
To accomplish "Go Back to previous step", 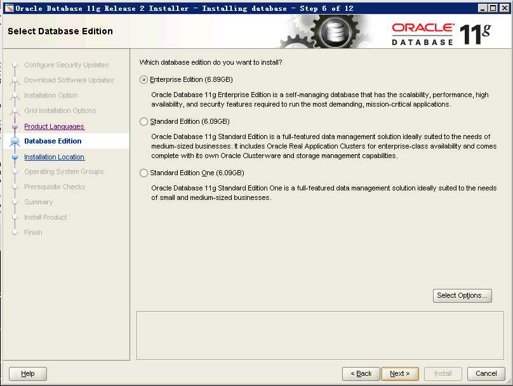I will click(361, 373).
